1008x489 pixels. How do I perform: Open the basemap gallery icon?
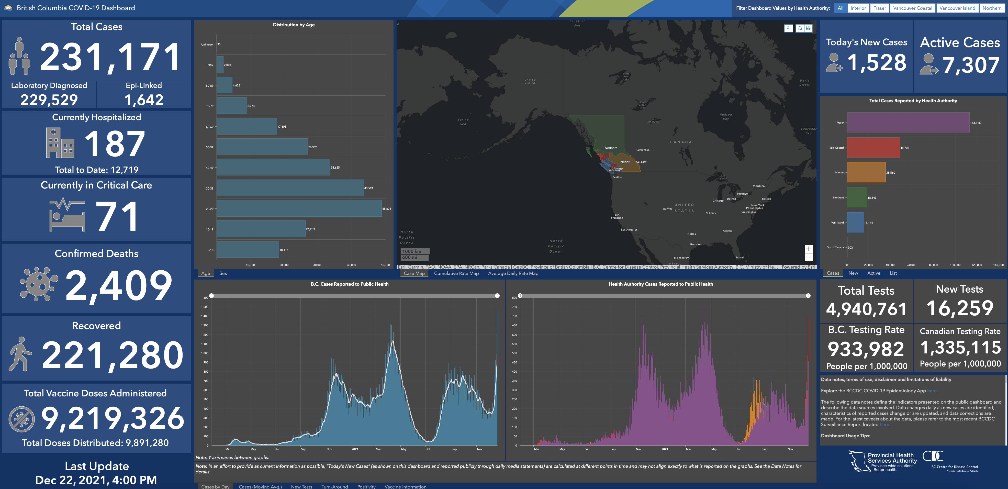click(809, 28)
